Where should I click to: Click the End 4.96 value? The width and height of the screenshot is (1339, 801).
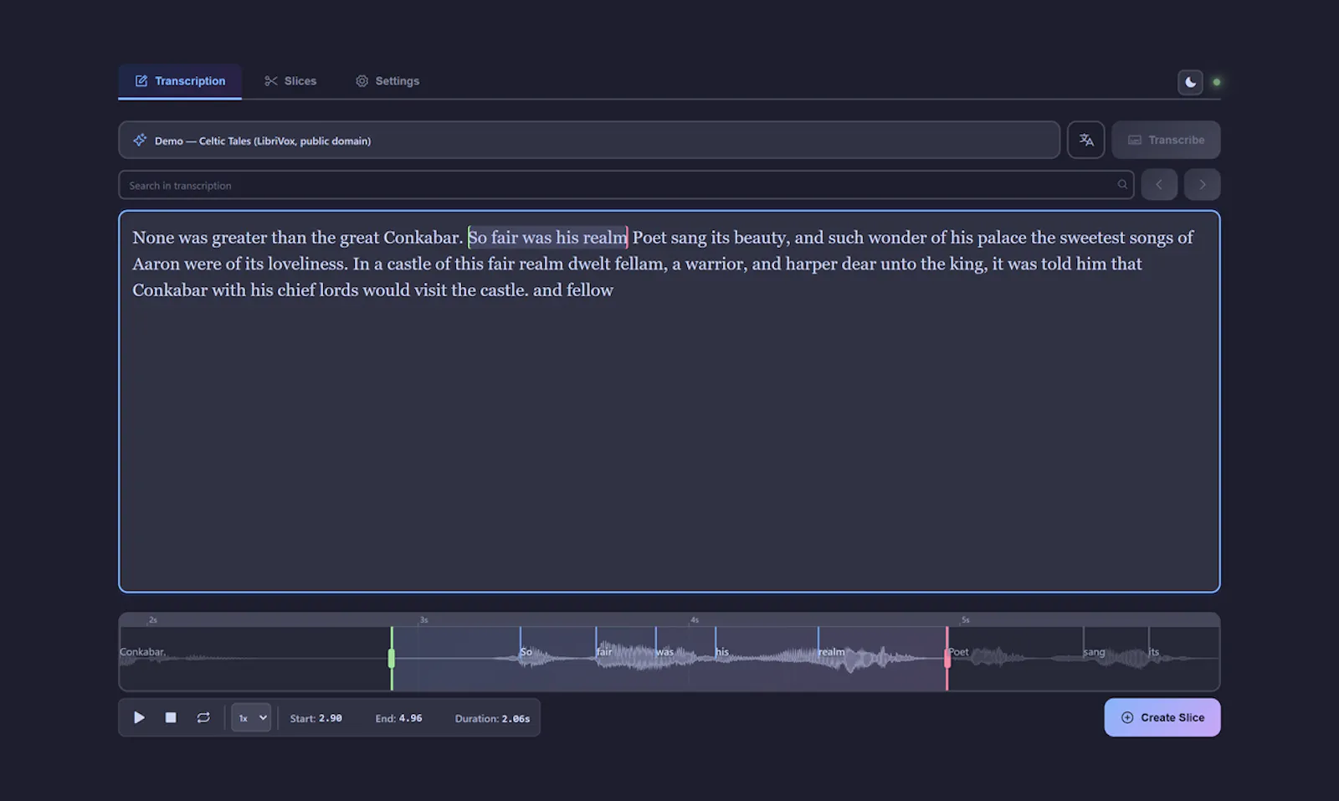pyautogui.click(x=410, y=718)
